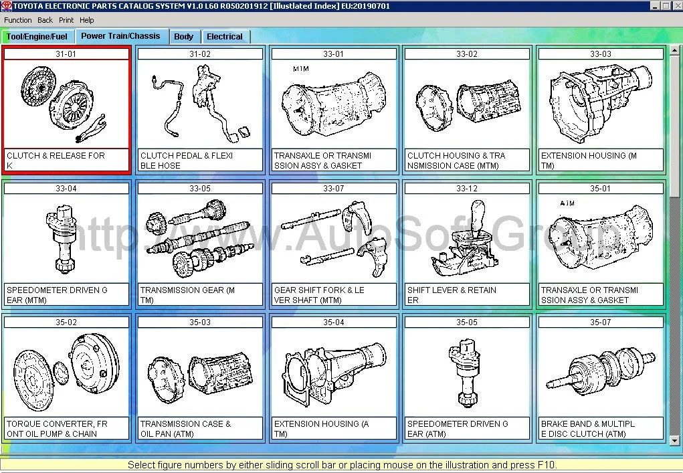The height and width of the screenshot is (473, 683).
Task: Select figure 33-03 extension housing (MTM)
Action: (600, 104)
